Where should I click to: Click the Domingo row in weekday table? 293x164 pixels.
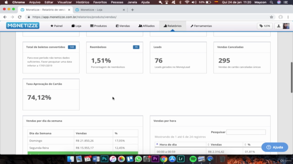tap(83, 141)
